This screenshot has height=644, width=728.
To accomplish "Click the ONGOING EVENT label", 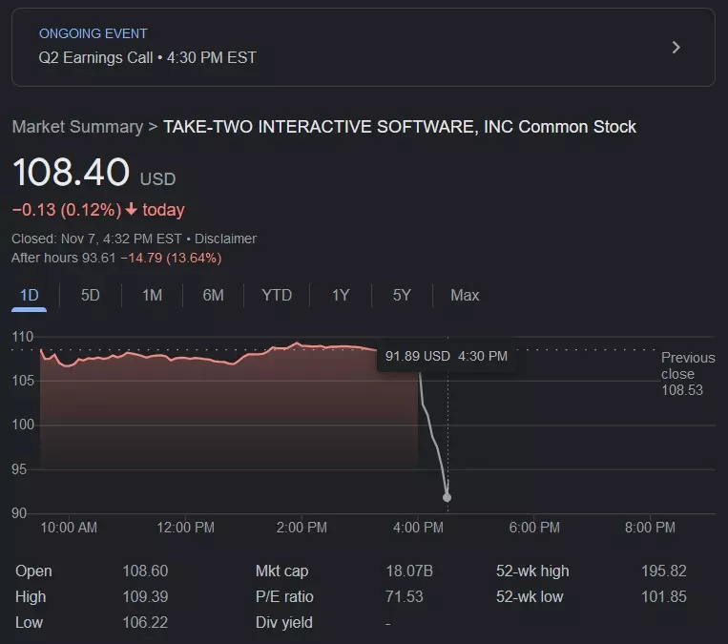I will tap(93, 33).
